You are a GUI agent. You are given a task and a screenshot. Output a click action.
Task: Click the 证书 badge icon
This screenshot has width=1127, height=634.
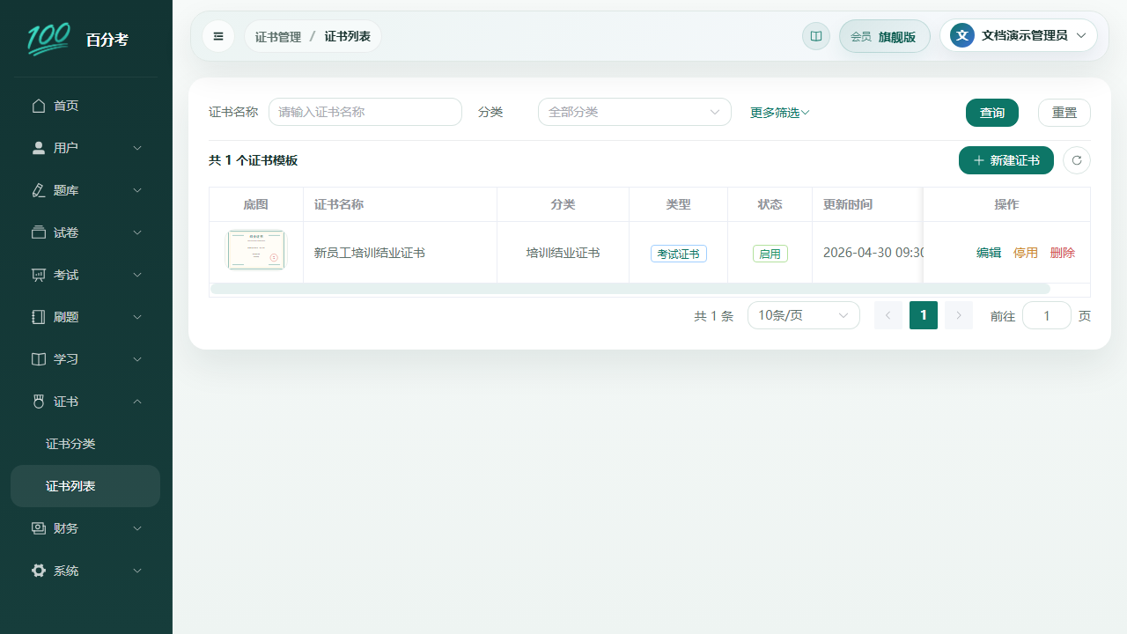coord(39,402)
